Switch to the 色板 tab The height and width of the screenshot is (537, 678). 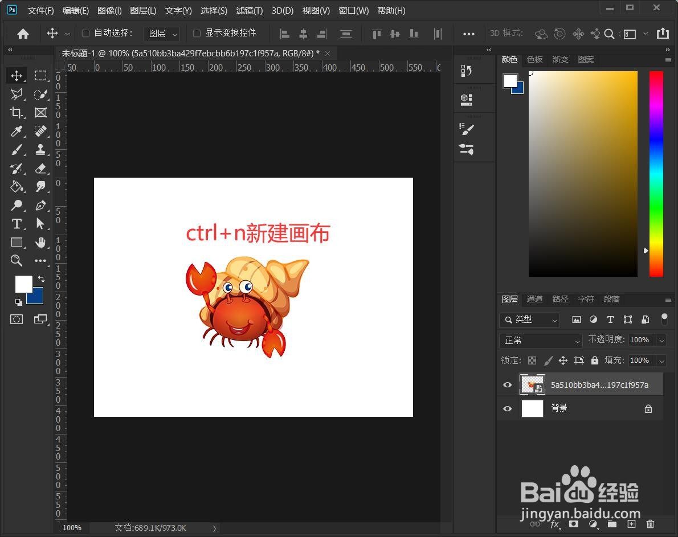pyautogui.click(x=534, y=59)
